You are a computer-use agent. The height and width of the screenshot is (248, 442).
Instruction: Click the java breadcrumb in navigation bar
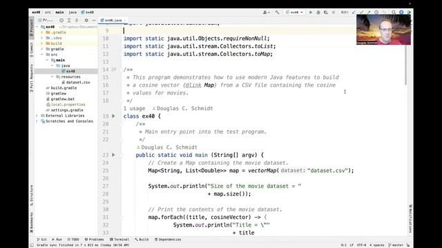pos(73,12)
